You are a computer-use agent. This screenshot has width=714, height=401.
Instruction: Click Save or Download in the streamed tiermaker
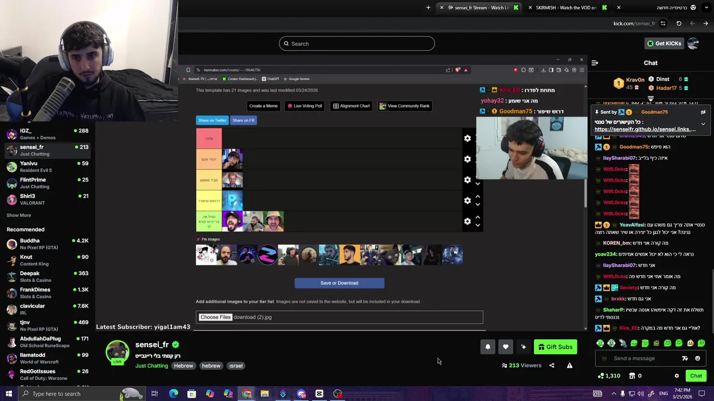tap(339, 283)
